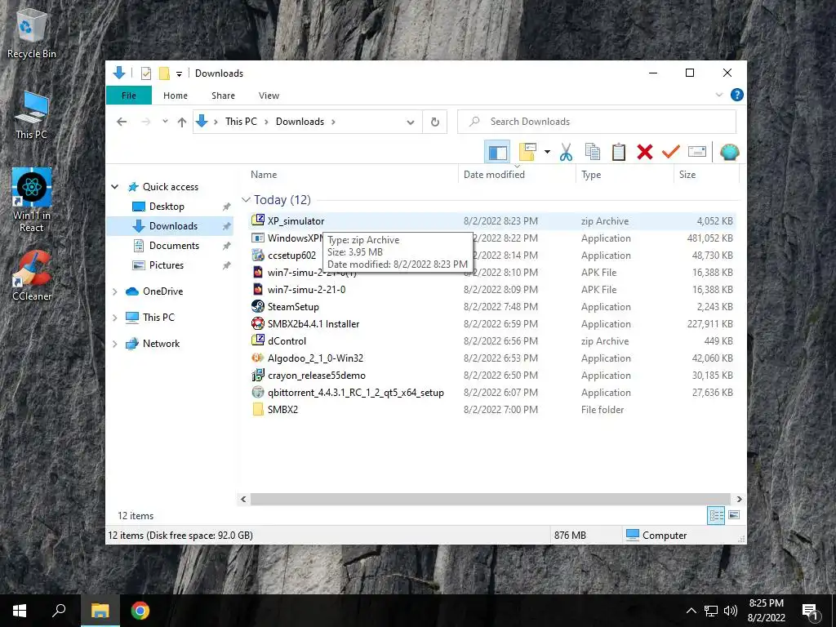This screenshot has height=627, width=836.
Task: Show hidden system tray icons chevron
Action: coord(691,611)
